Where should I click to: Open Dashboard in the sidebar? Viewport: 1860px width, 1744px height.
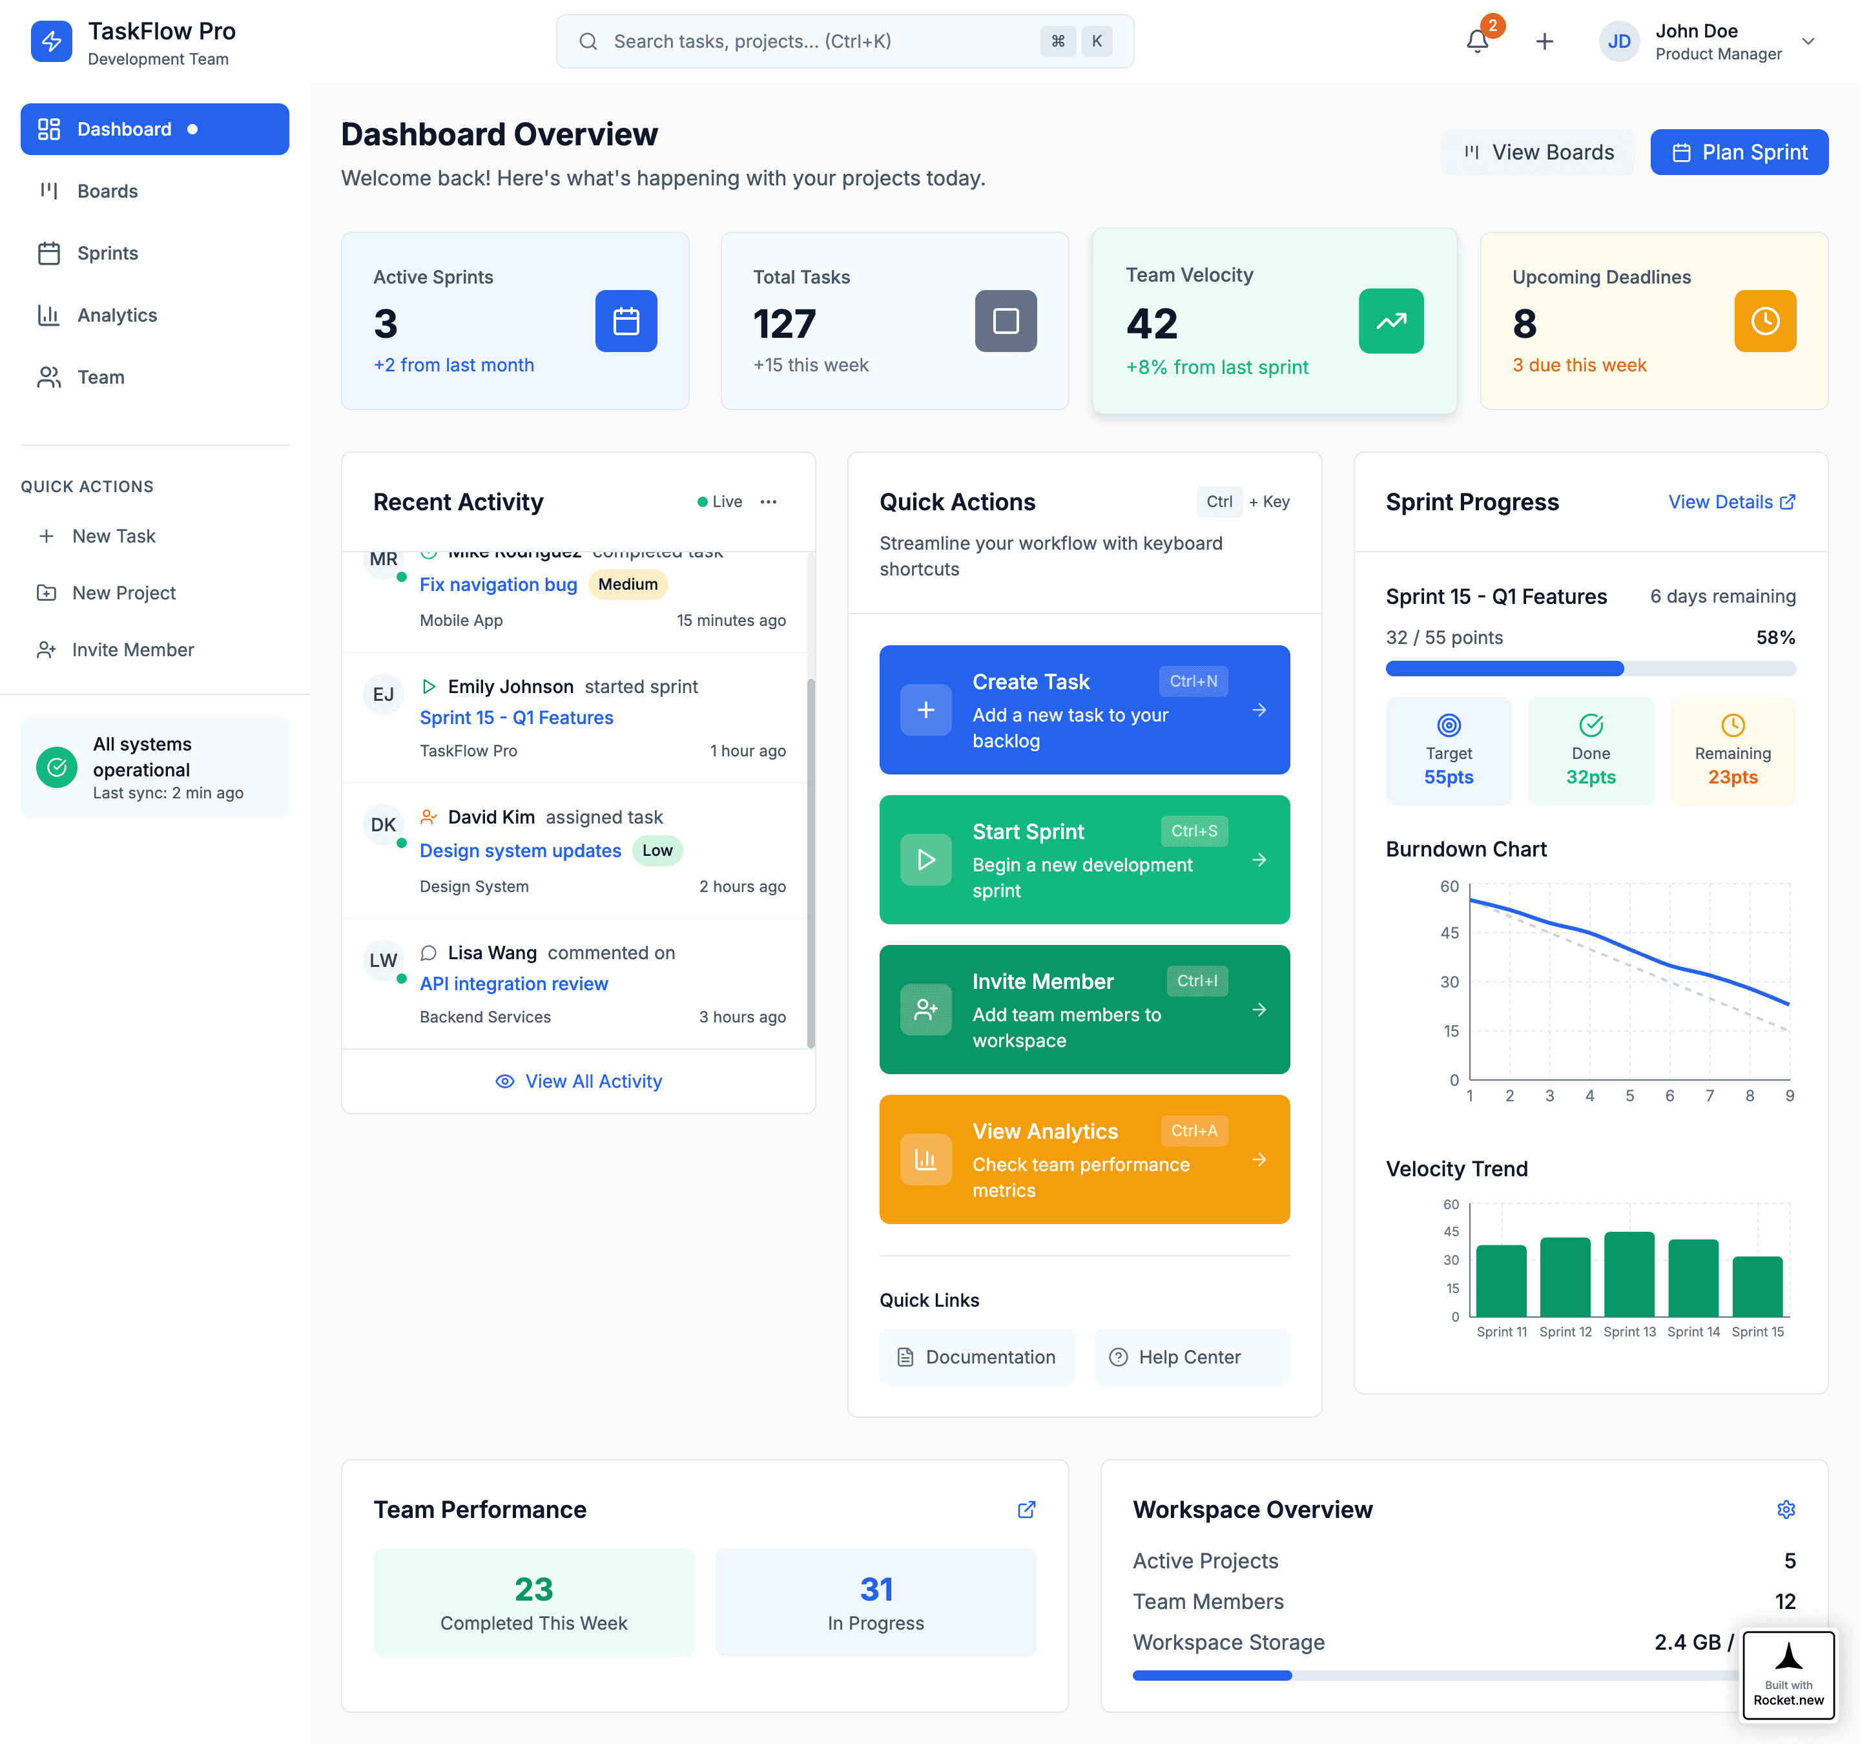tap(154, 129)
